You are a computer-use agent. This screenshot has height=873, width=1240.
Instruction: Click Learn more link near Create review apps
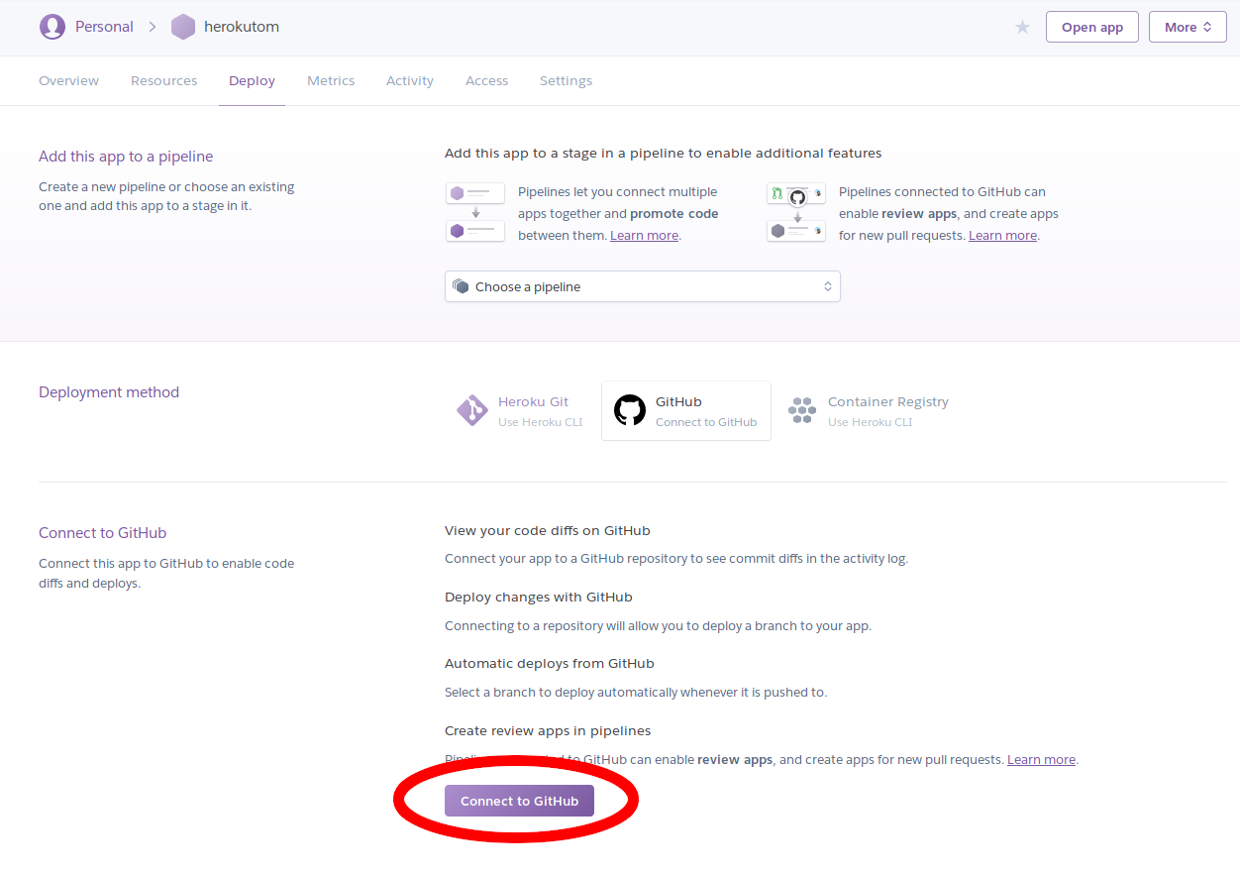pyautogui.click(x=1041, y=760)
